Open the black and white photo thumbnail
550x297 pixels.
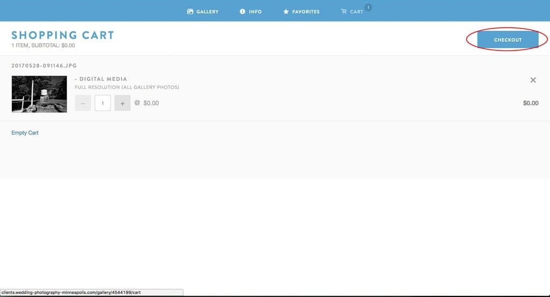(39, 94)
